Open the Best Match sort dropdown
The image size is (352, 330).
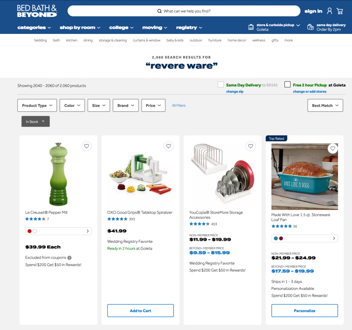tap(325, 105)
